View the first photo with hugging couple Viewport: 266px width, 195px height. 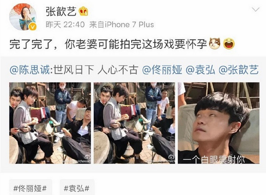coord(50,123)
